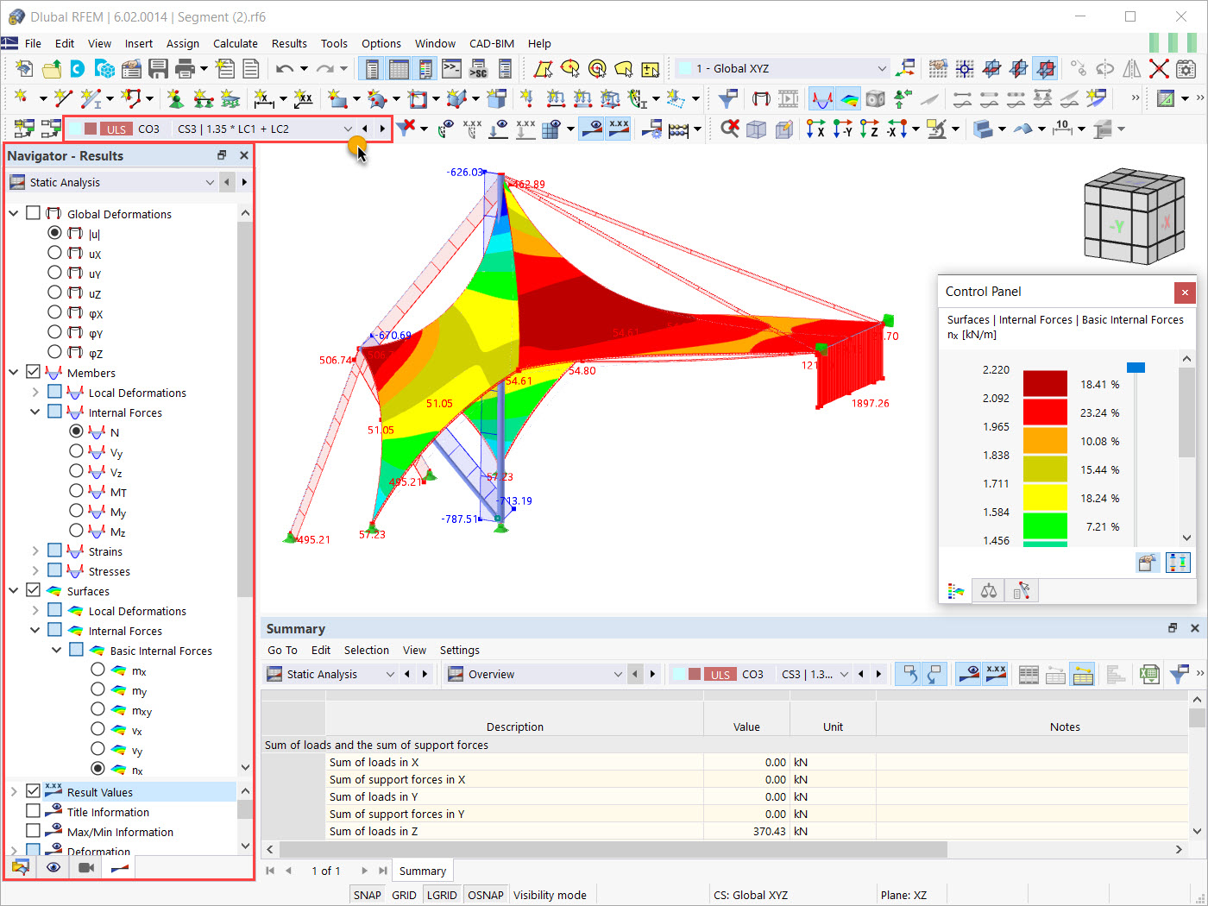Uncheck the Surfaces checkbox
This screenshot has height=906, width=1208.
[x=34, y=590]
